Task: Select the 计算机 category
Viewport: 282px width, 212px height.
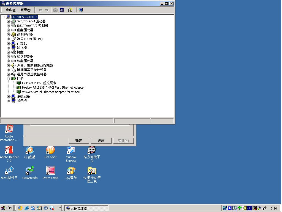Action: coord(22,43)
